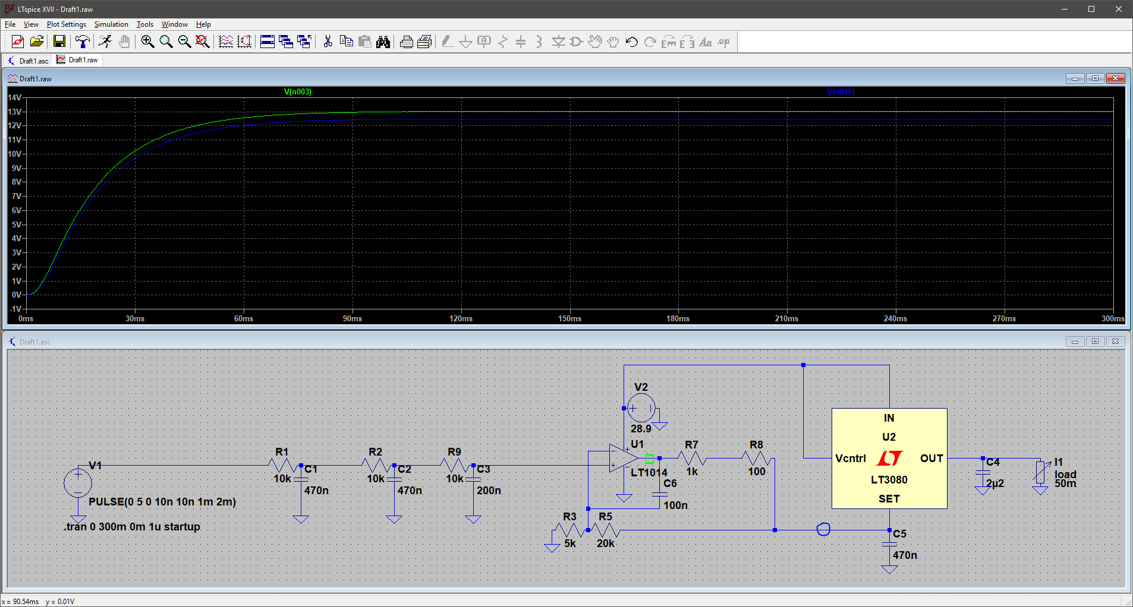Place a ground symbol
The image size is (1133, 607).
tap(466, 42)
